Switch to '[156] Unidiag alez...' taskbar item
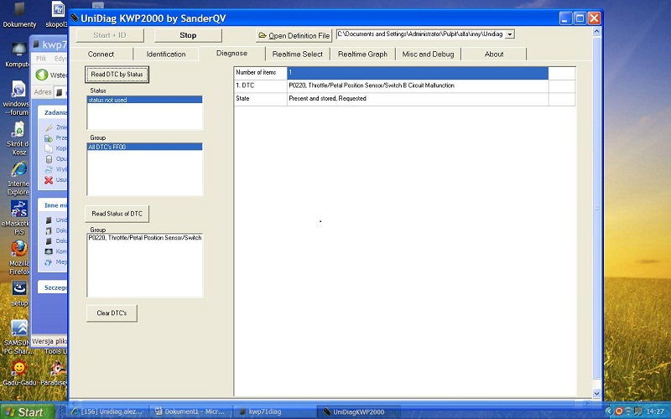The height and width of the screenshot is (419, 671). pyautogui.click(x=108, y=411)
